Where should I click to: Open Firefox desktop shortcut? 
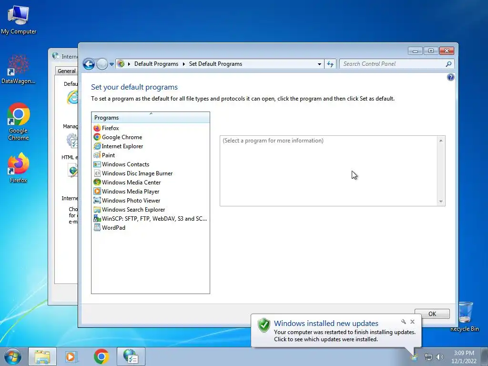point(19,167)
